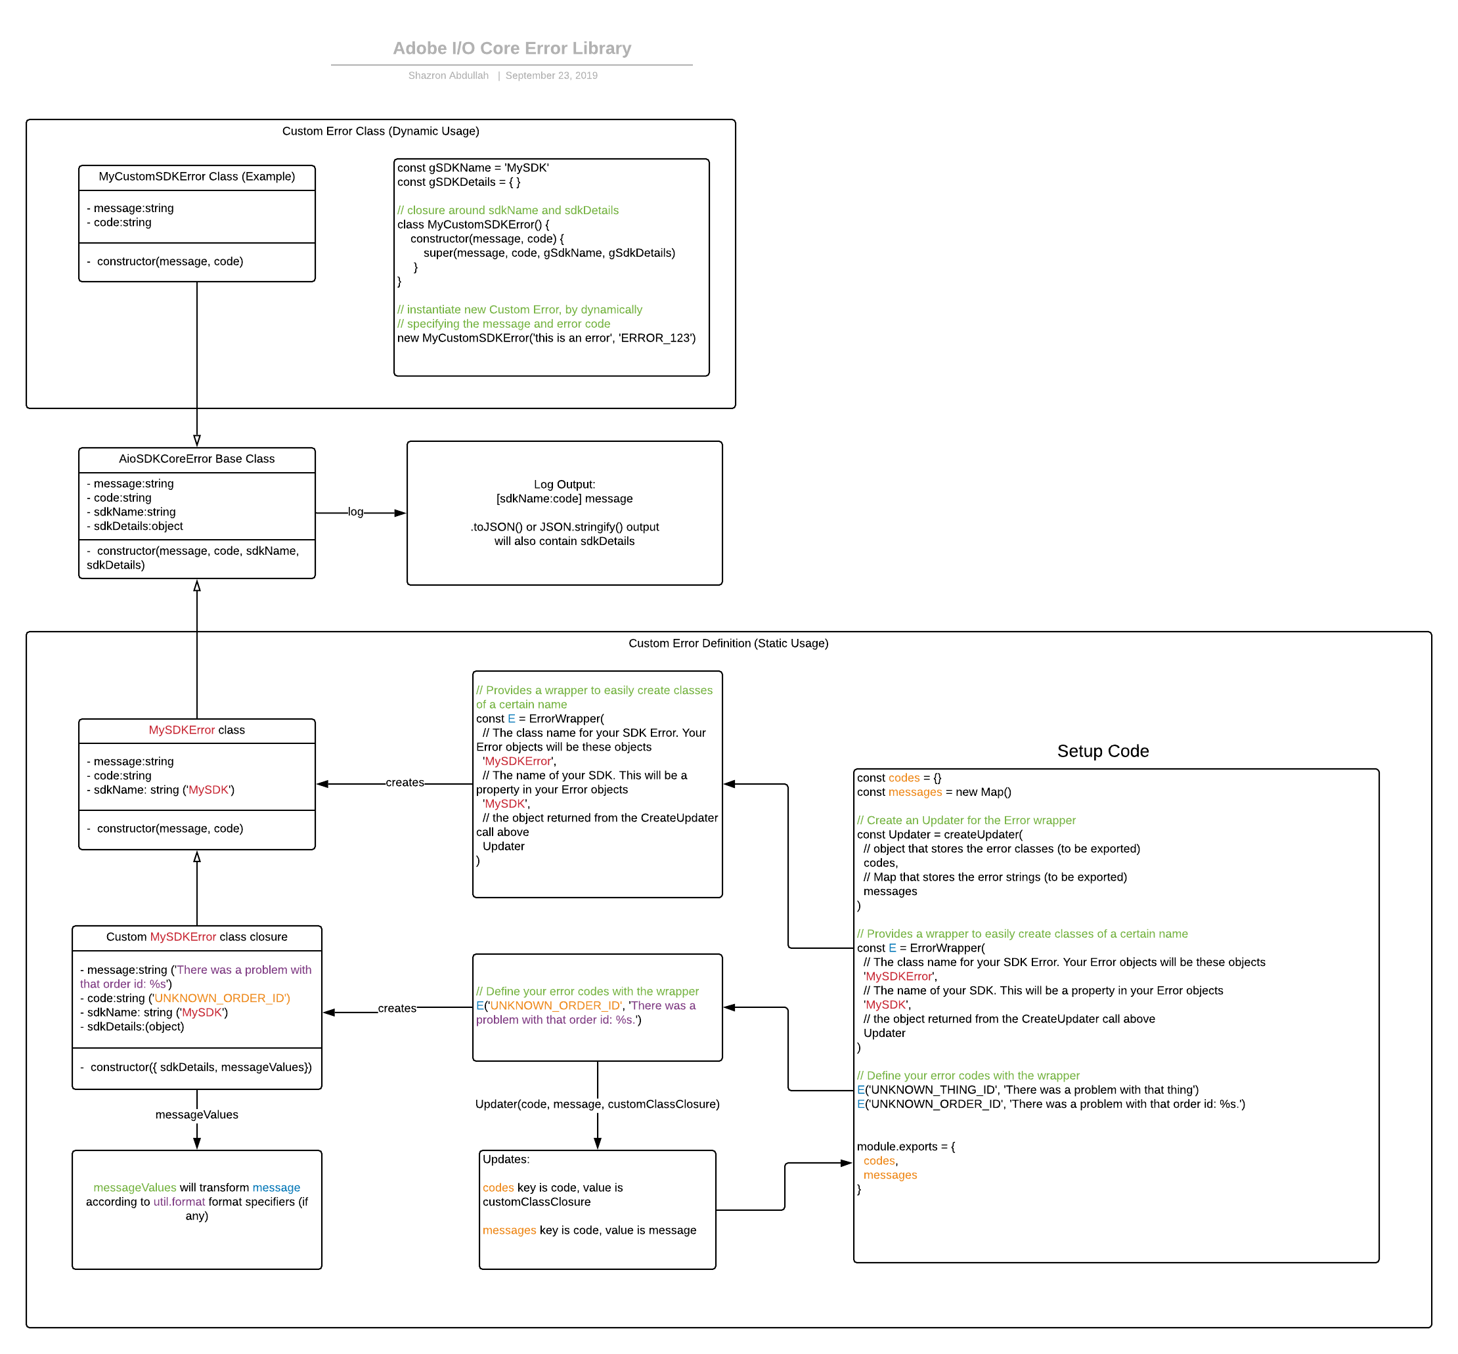Click the 'messageValues' arrow label
Viewport: 1458px width, 1354px height.
tap(196, 1114)
